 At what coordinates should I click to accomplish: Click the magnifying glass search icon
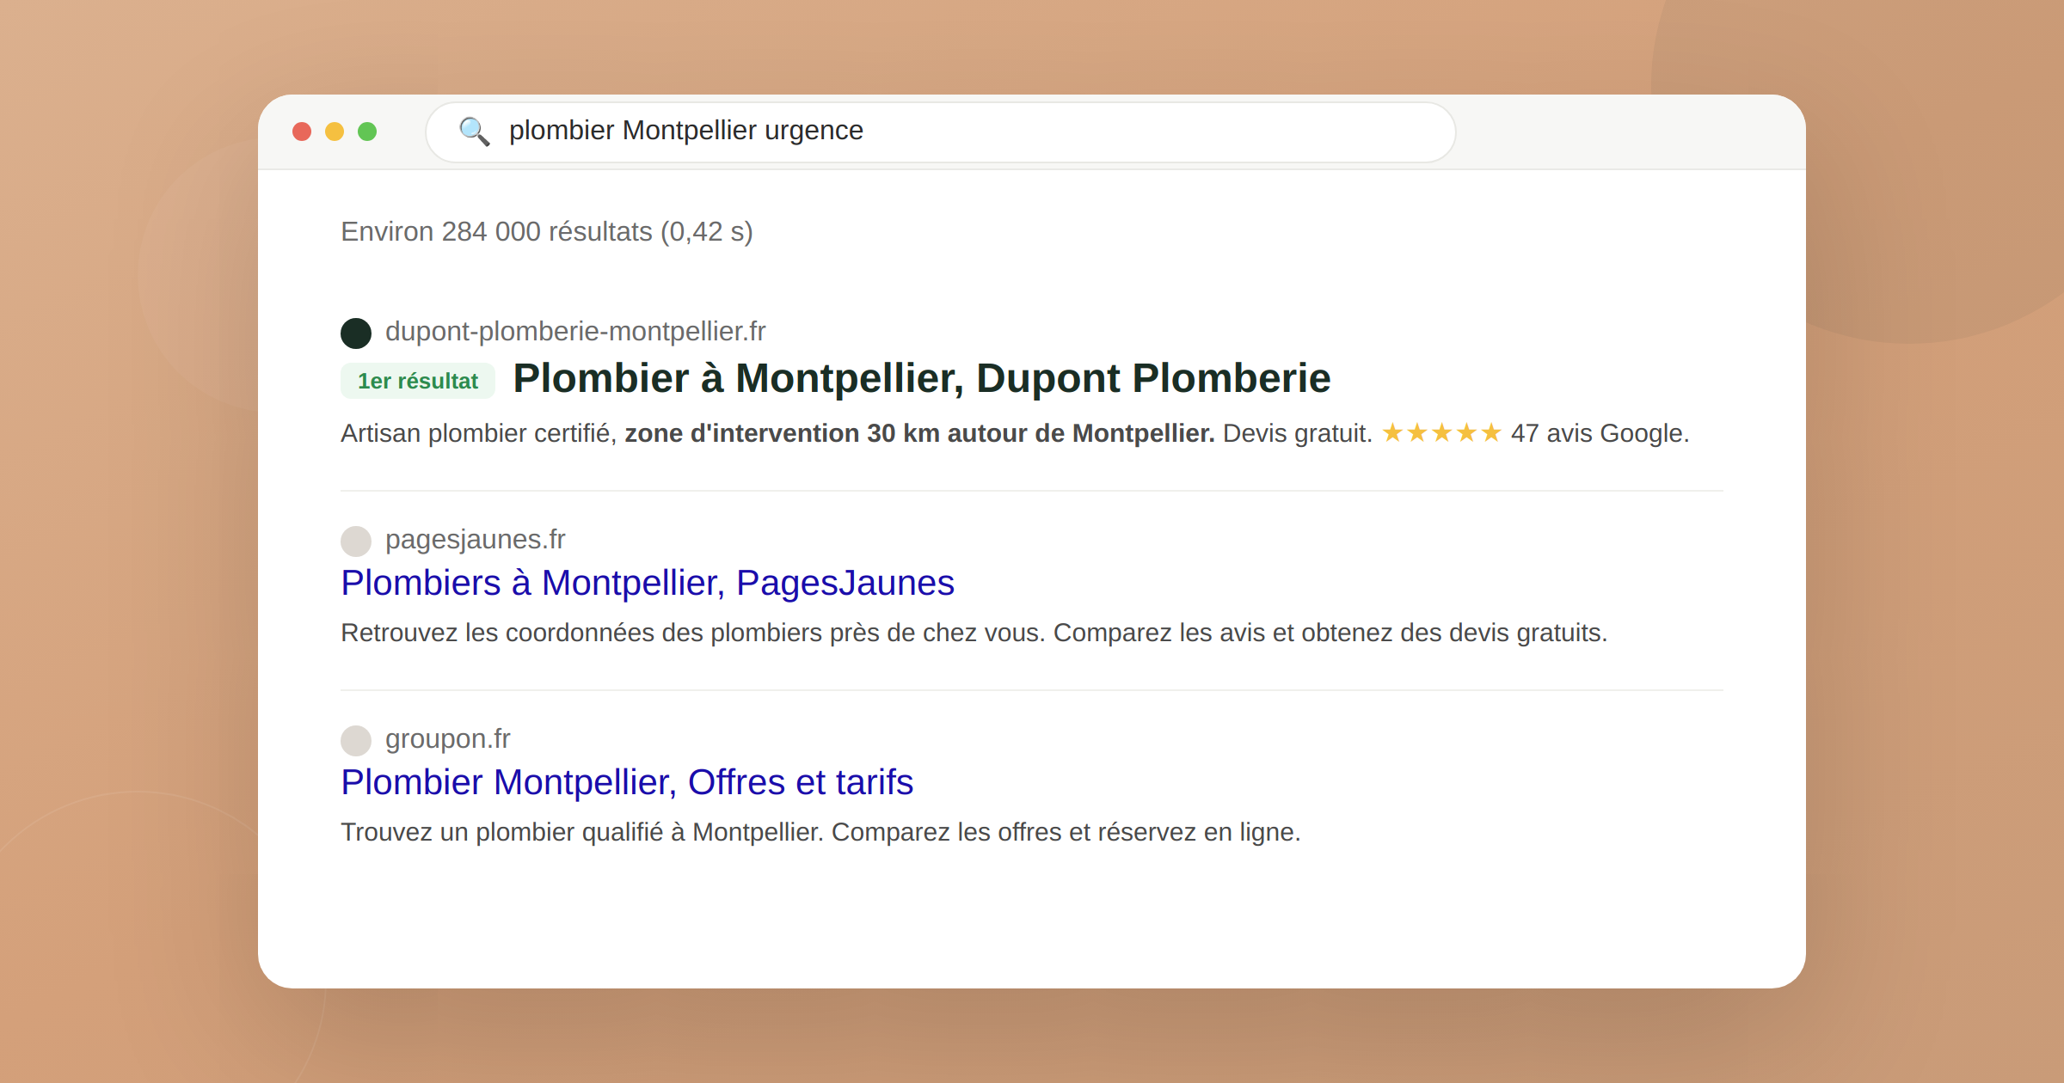474,132
